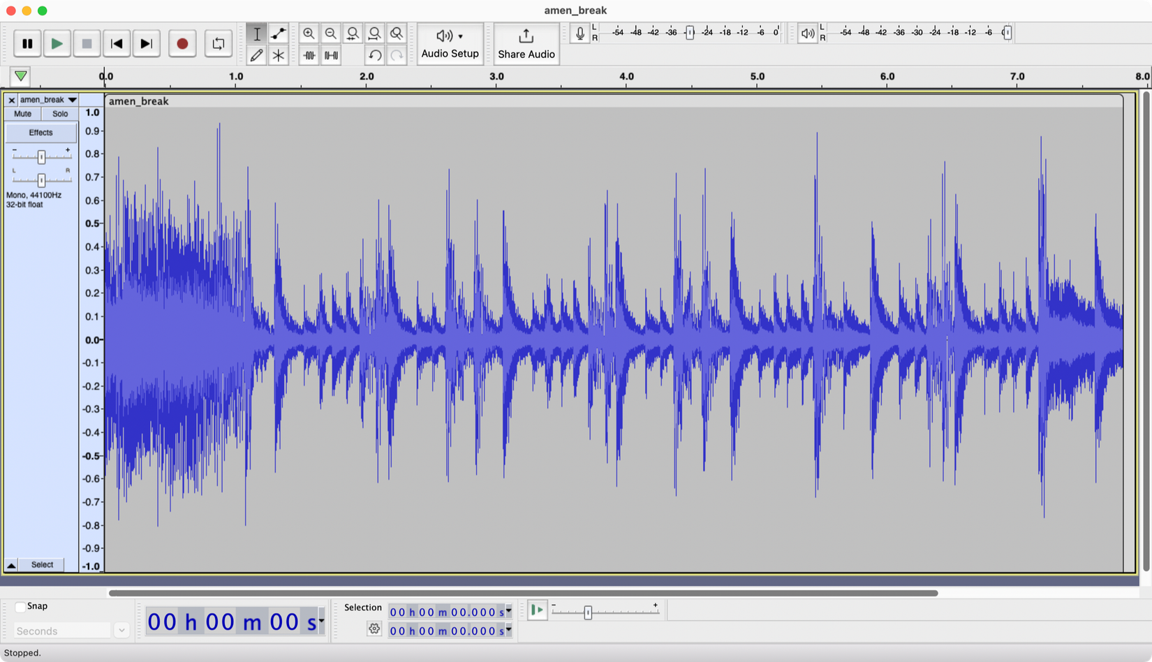The height and width of the screenshot is (662, 1152).
Task: Click the Effects button on the track
Action: (40, 132)
